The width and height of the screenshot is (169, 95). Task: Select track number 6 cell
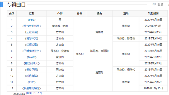(12, 51)
